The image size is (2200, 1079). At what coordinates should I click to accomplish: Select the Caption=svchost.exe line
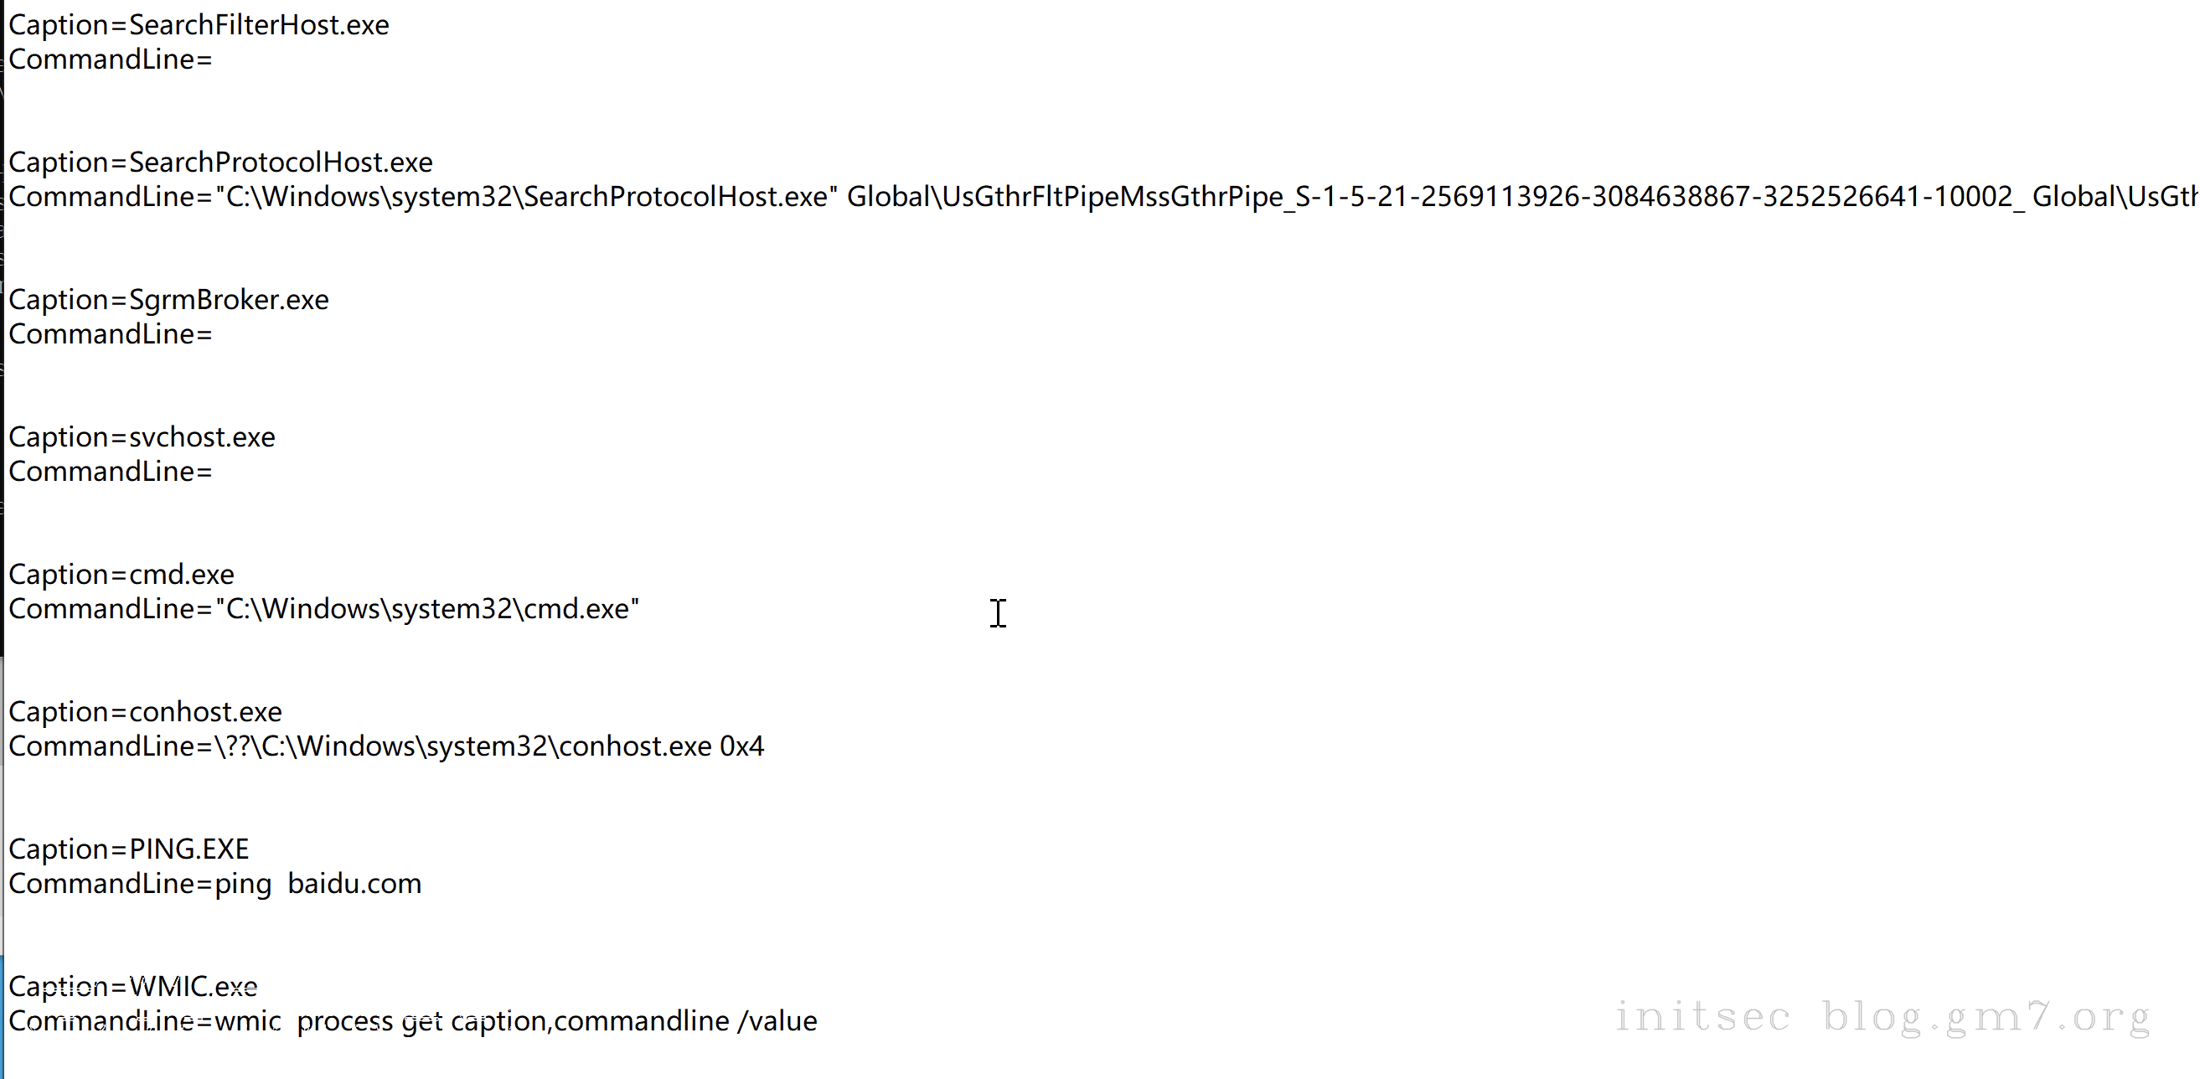(142, 437)
